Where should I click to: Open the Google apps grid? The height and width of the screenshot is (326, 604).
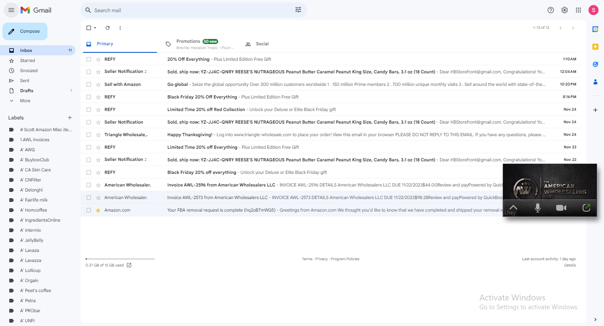578,10
